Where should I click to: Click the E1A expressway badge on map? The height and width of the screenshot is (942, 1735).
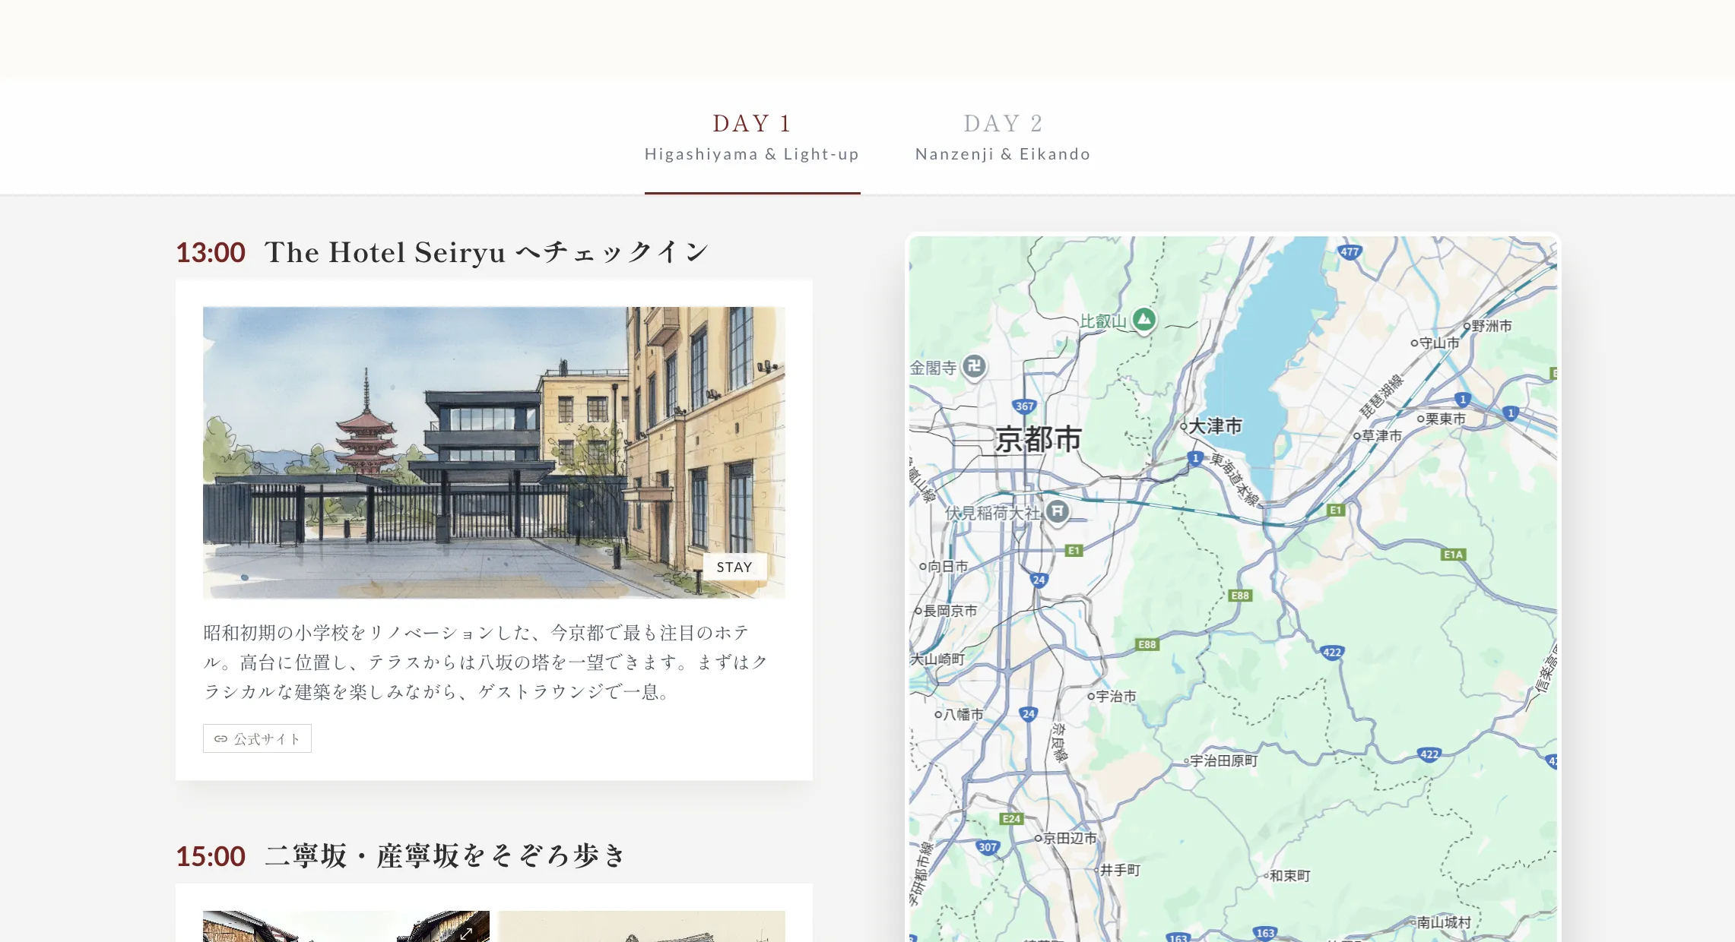point(1453,555)
